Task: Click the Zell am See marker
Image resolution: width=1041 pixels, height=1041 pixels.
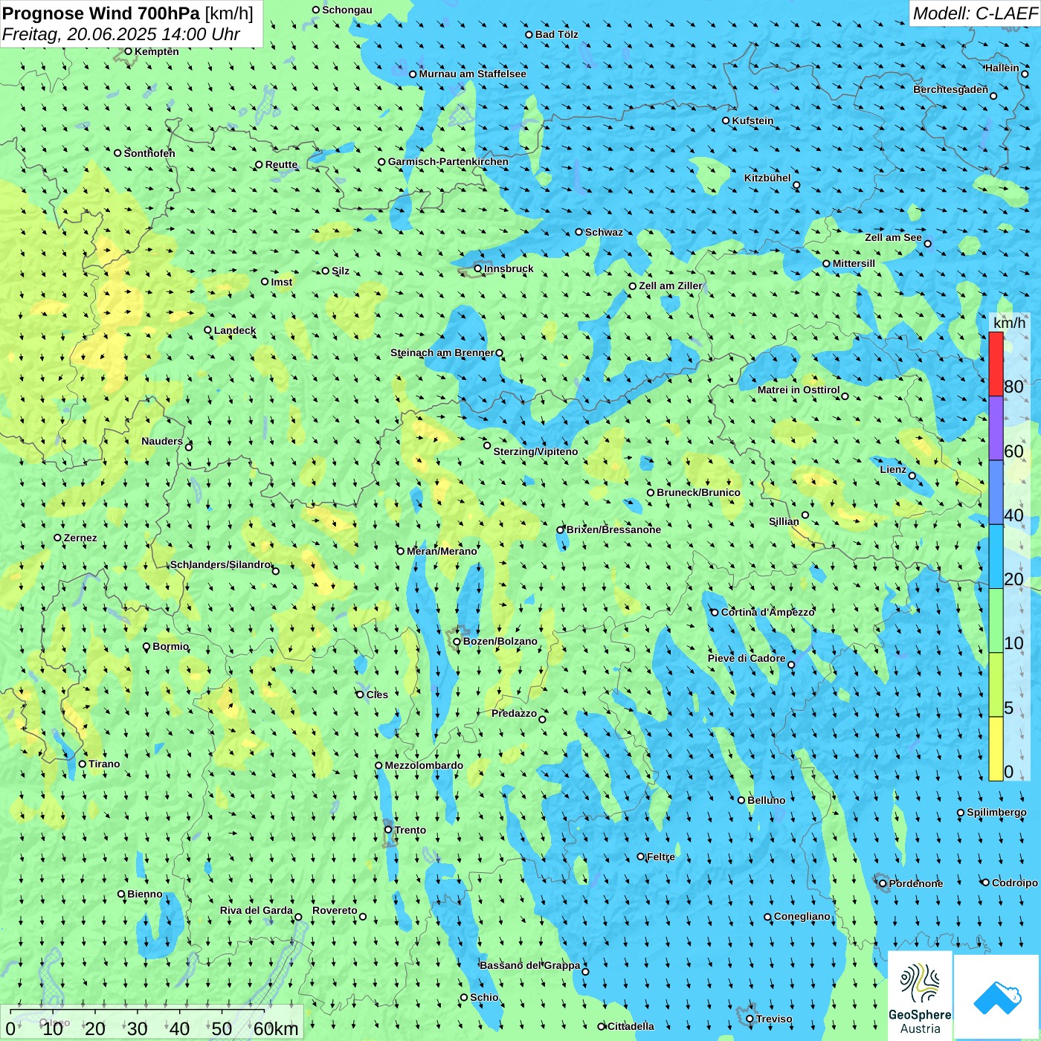Action: click(927, 244)
